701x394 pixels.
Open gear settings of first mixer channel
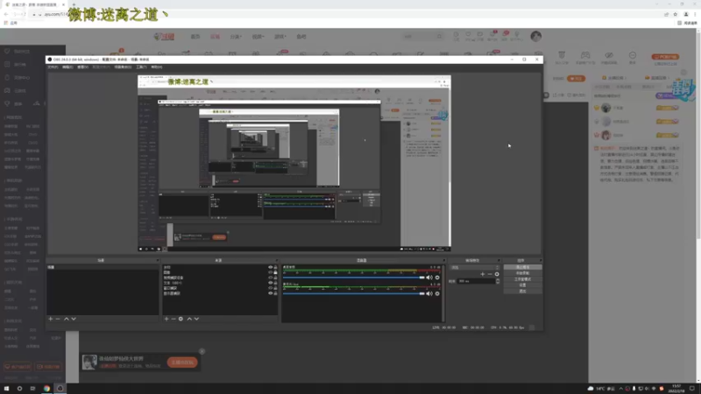(x=437, y=278)
